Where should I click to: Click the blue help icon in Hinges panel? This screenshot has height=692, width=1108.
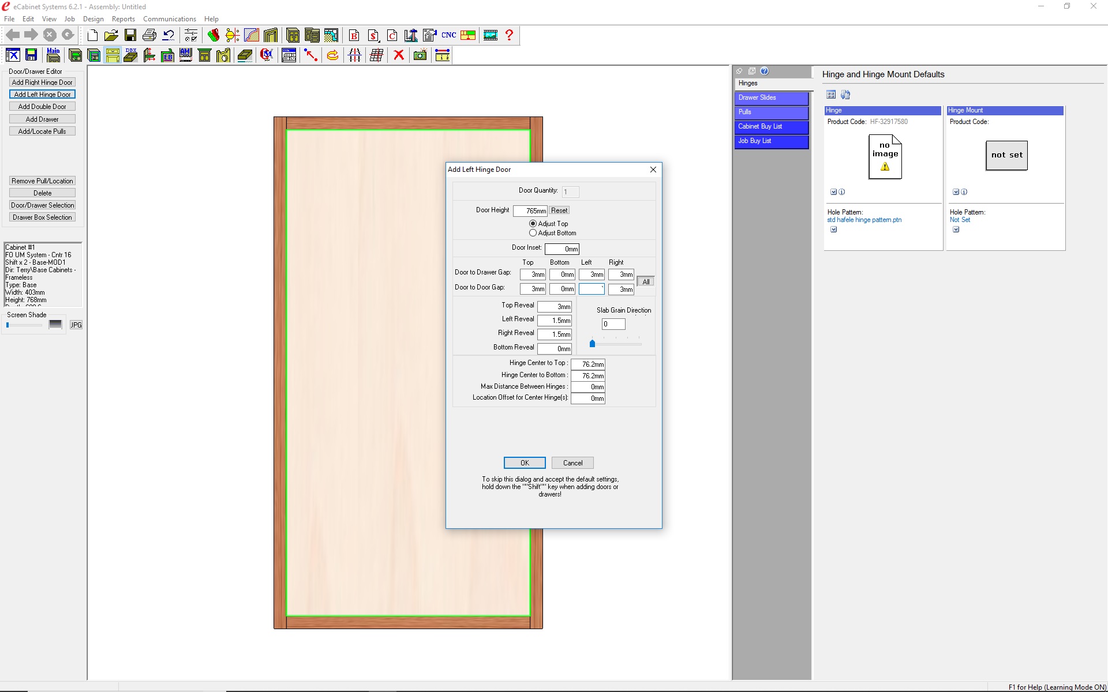[765, 71]
